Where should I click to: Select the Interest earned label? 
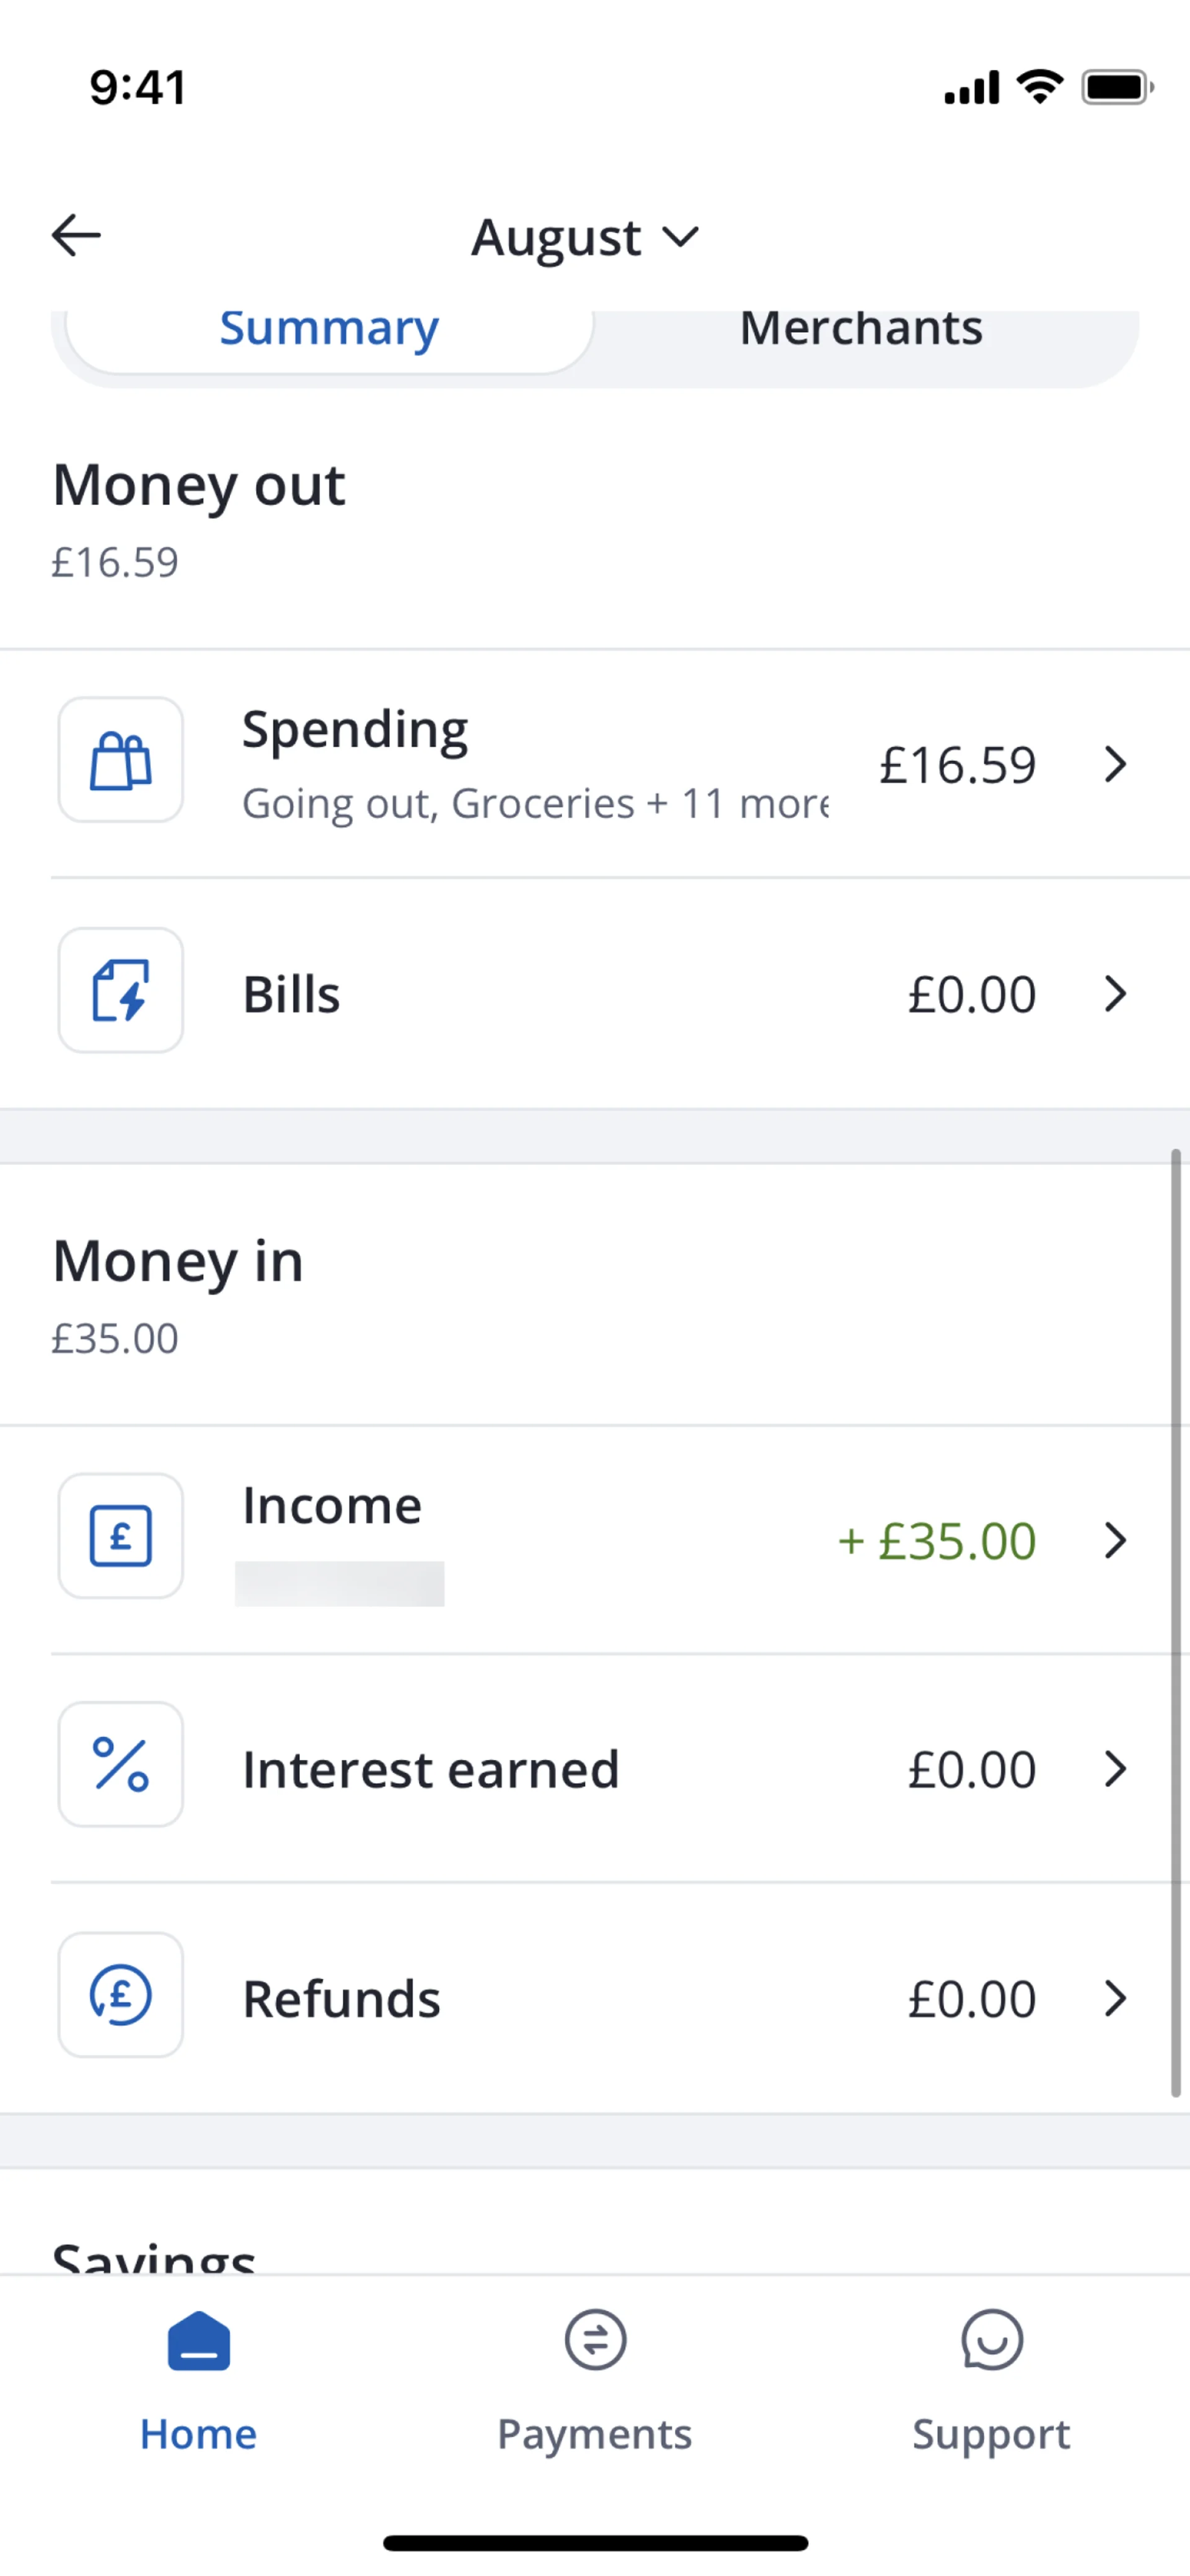pyautogui.click(x=431, y=1770)
